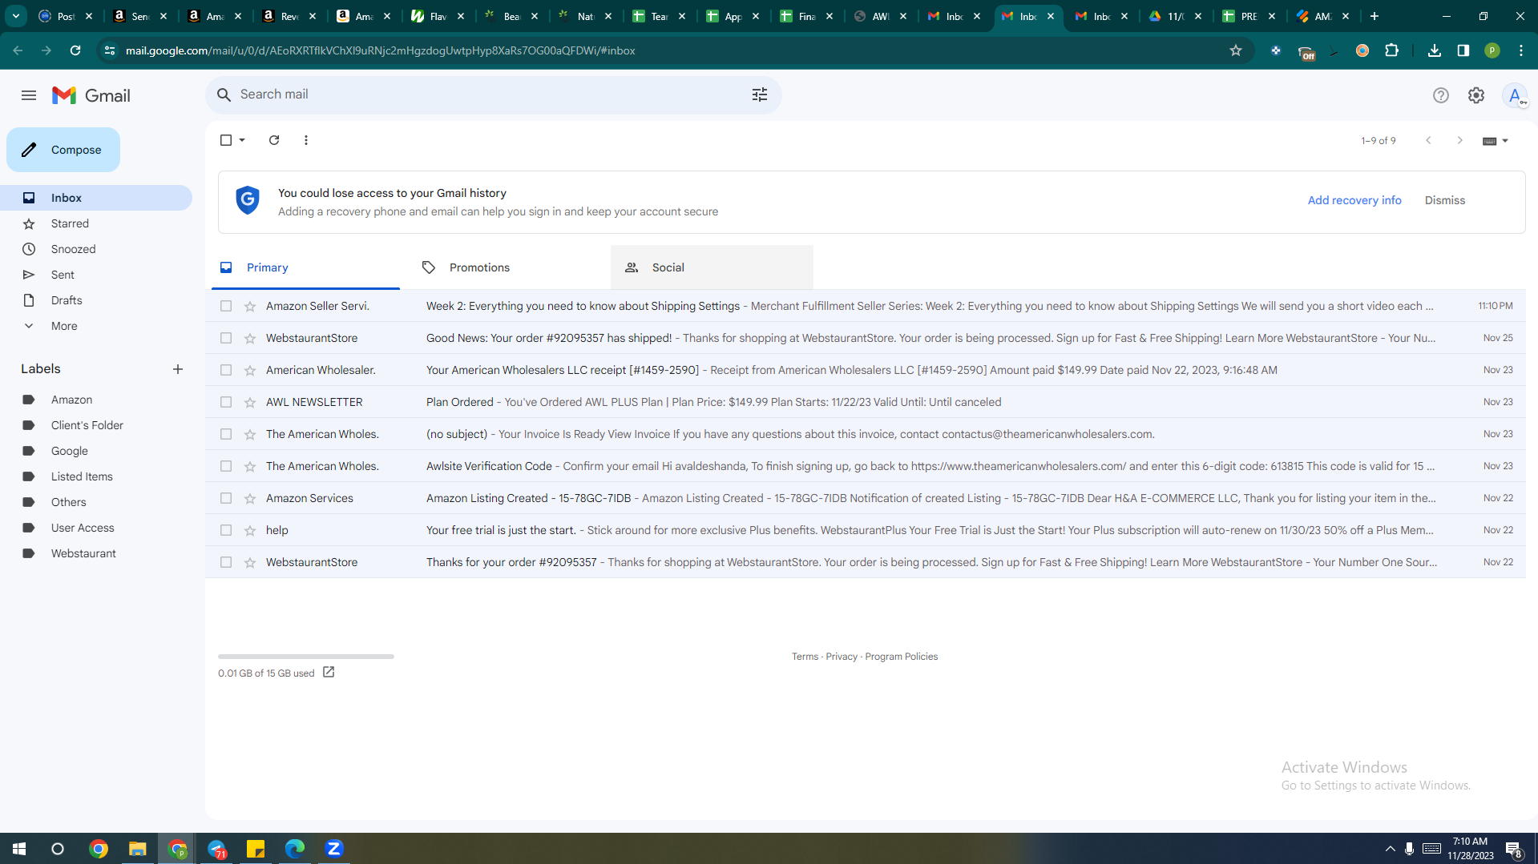Screen dimensions: 1538x864
Task: Open new browser tab
Action: pos(1375,16)
